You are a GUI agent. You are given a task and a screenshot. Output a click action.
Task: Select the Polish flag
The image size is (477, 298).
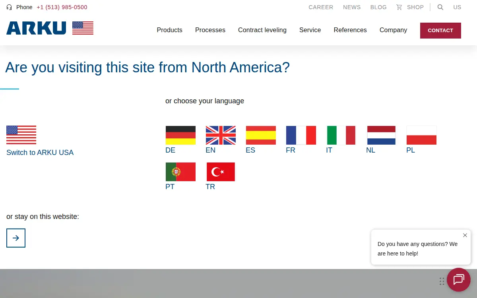click(x=421, y=135)
